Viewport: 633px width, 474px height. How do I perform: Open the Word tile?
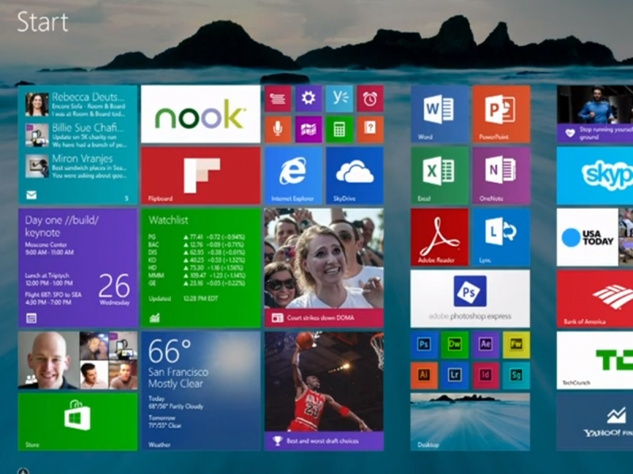[439, 114]
